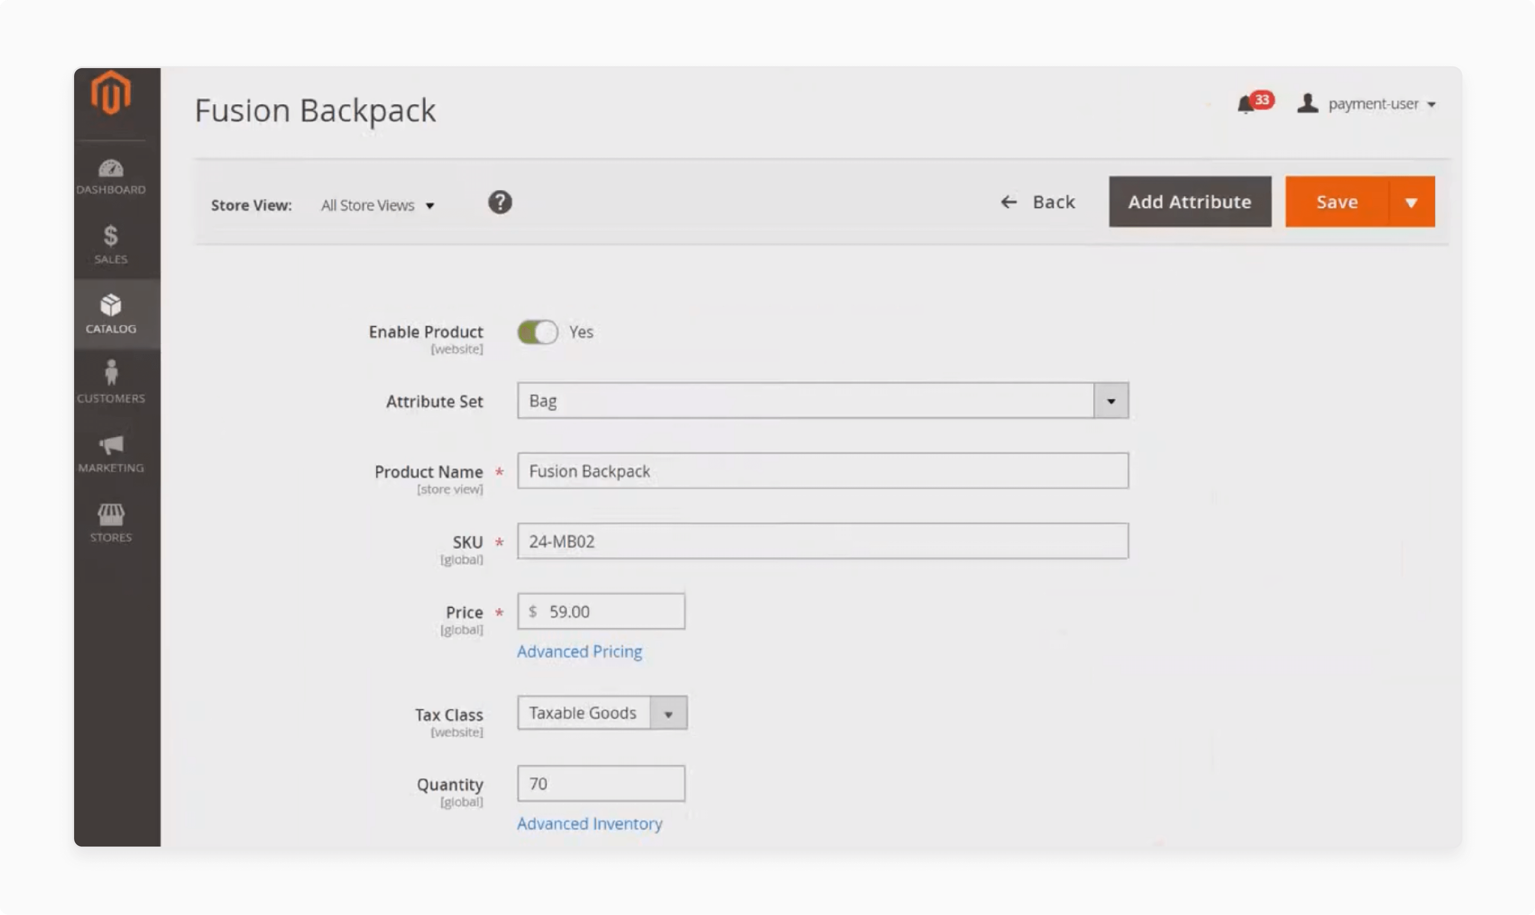Image resolution: width=1535 pixels, height=915 pixels.
Task: Open the Marketing sidebar menu
Action: [x=111, y=453]
